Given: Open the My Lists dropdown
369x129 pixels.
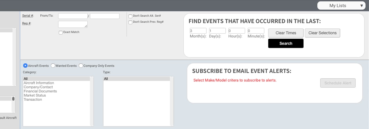Looking at the screenshot, I should (x=341, y=5).
